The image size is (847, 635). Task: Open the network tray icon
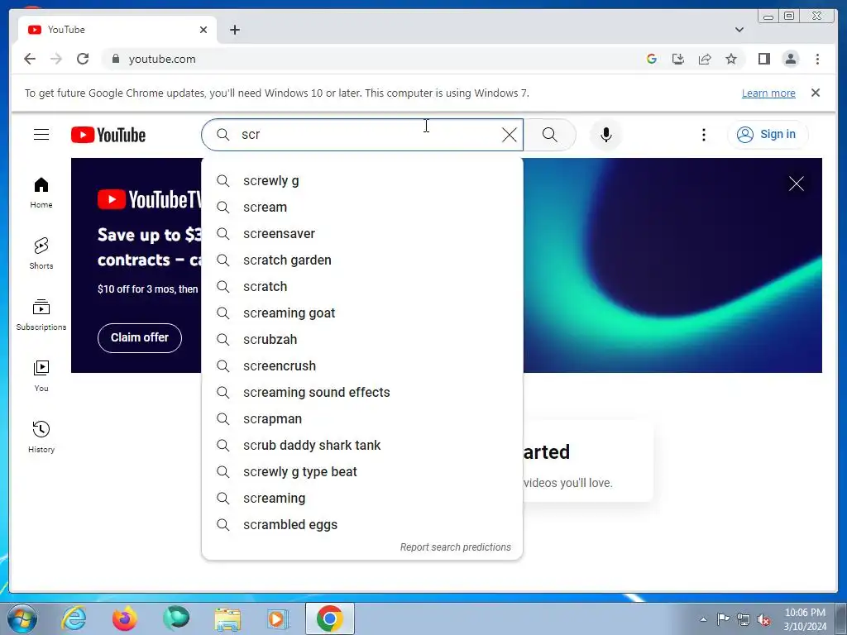744,620
